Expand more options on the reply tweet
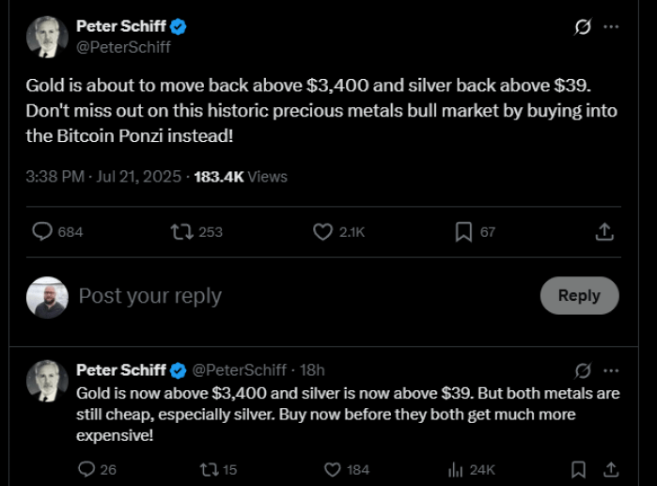The width and height of the screenshot is (657, 486). pyautogui.click(x=611, y=369)
